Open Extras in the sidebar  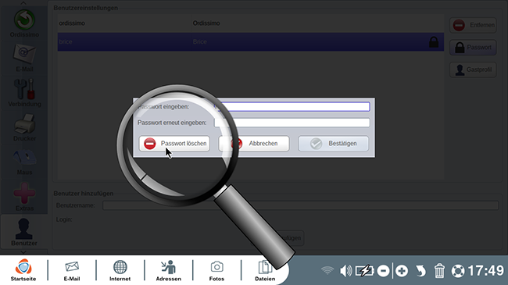coord(24,197)
